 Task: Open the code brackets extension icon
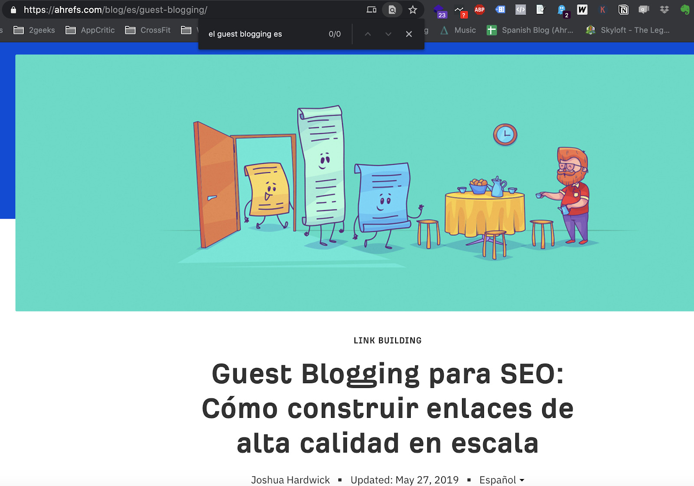pos(520,10)
